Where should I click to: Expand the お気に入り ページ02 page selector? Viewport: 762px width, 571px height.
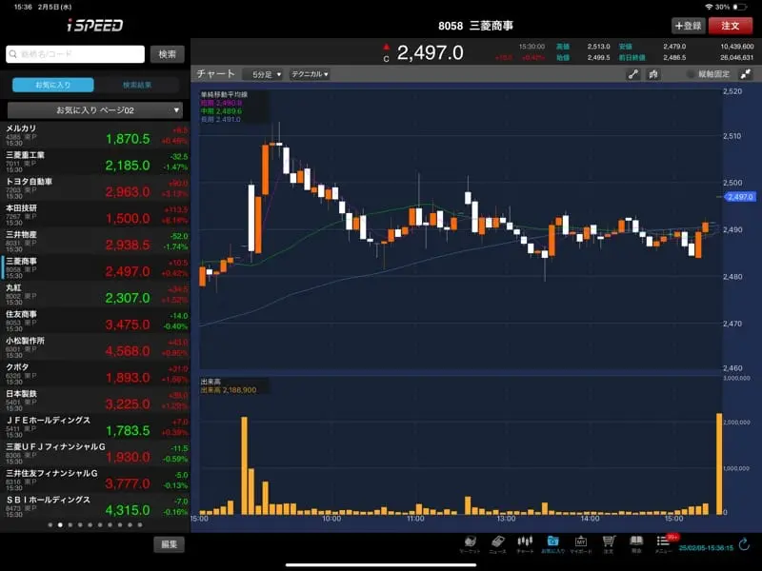[x=94, y=110]
